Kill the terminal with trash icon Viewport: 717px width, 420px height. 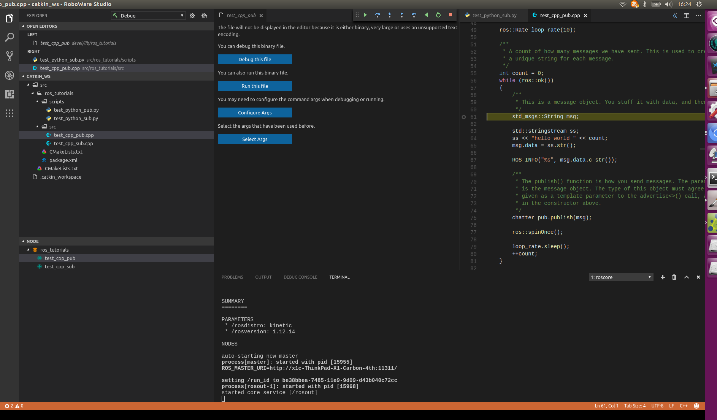pos(674,277)
